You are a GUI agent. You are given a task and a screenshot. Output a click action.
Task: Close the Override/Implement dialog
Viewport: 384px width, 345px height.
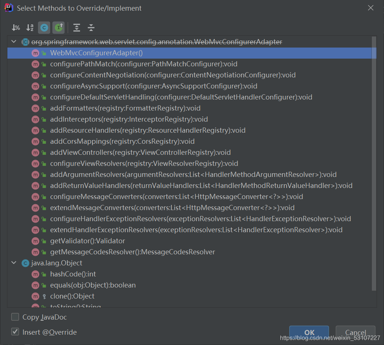[370, 8]
